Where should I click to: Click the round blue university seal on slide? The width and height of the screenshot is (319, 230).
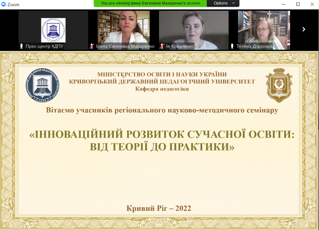click(x=43, y=85)
